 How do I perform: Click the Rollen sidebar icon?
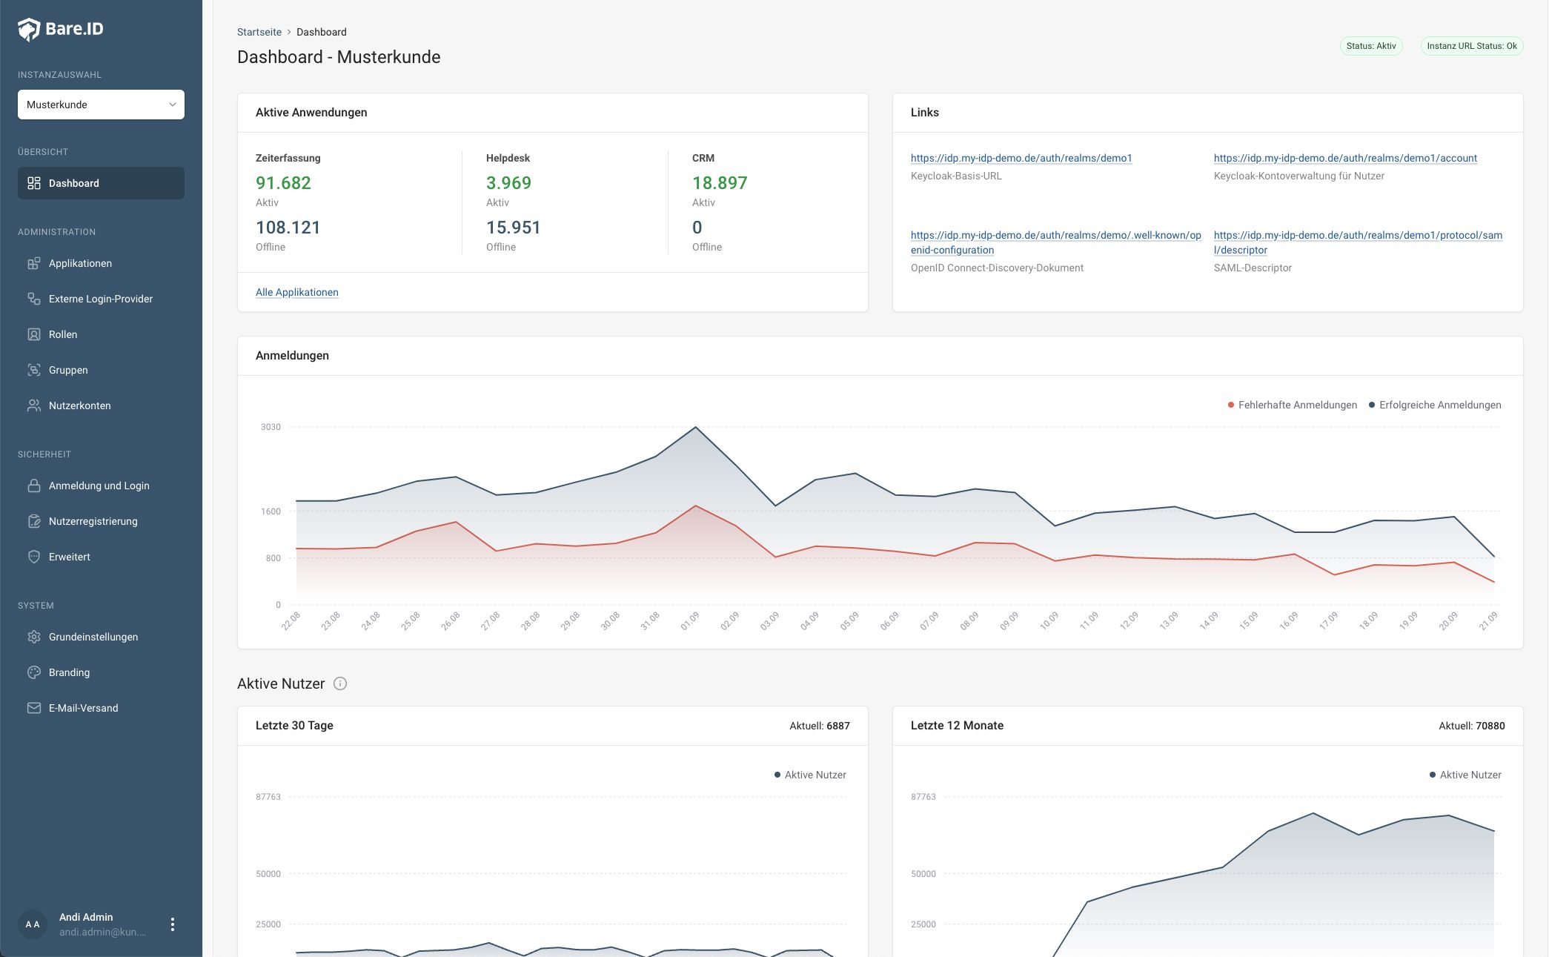(34, 334)
